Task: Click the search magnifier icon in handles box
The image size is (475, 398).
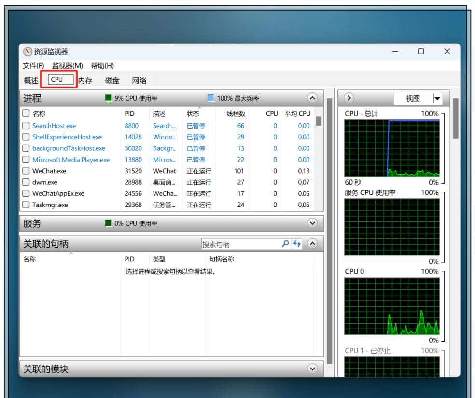Action: click(x=285, y=244)
